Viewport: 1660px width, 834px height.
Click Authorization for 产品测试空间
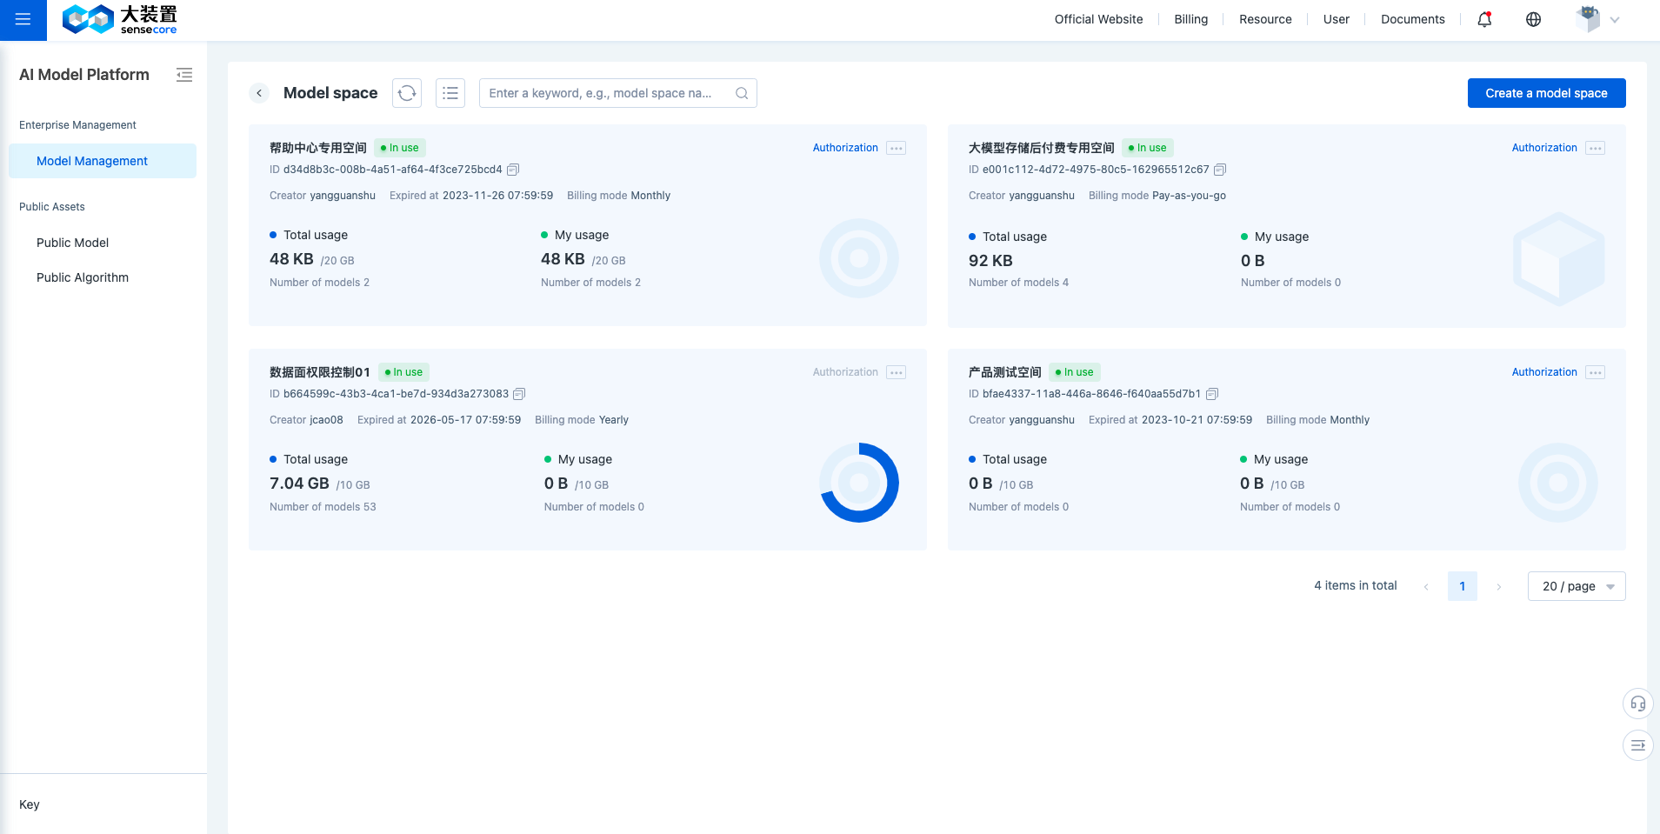point(1544,372)
